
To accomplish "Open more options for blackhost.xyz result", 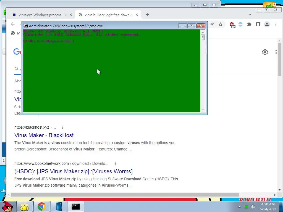I will 63,127.
